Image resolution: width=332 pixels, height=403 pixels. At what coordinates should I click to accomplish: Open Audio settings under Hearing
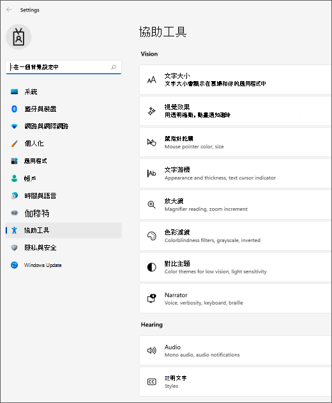tap(236, 351)
